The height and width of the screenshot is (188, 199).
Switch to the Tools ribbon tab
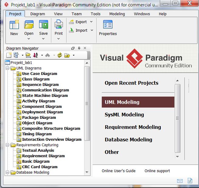(96, 14)
